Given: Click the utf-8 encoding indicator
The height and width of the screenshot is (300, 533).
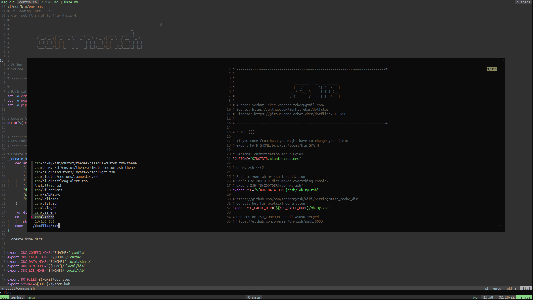Looking at the screenshot, I should tap(511, 288).
